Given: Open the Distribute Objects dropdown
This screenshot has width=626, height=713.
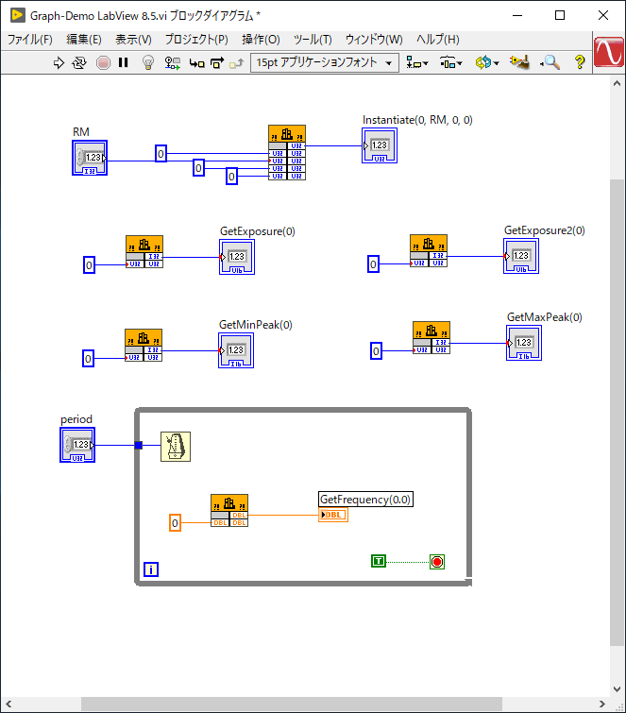Looking at the screenshot, I should [x=451, y=62].
